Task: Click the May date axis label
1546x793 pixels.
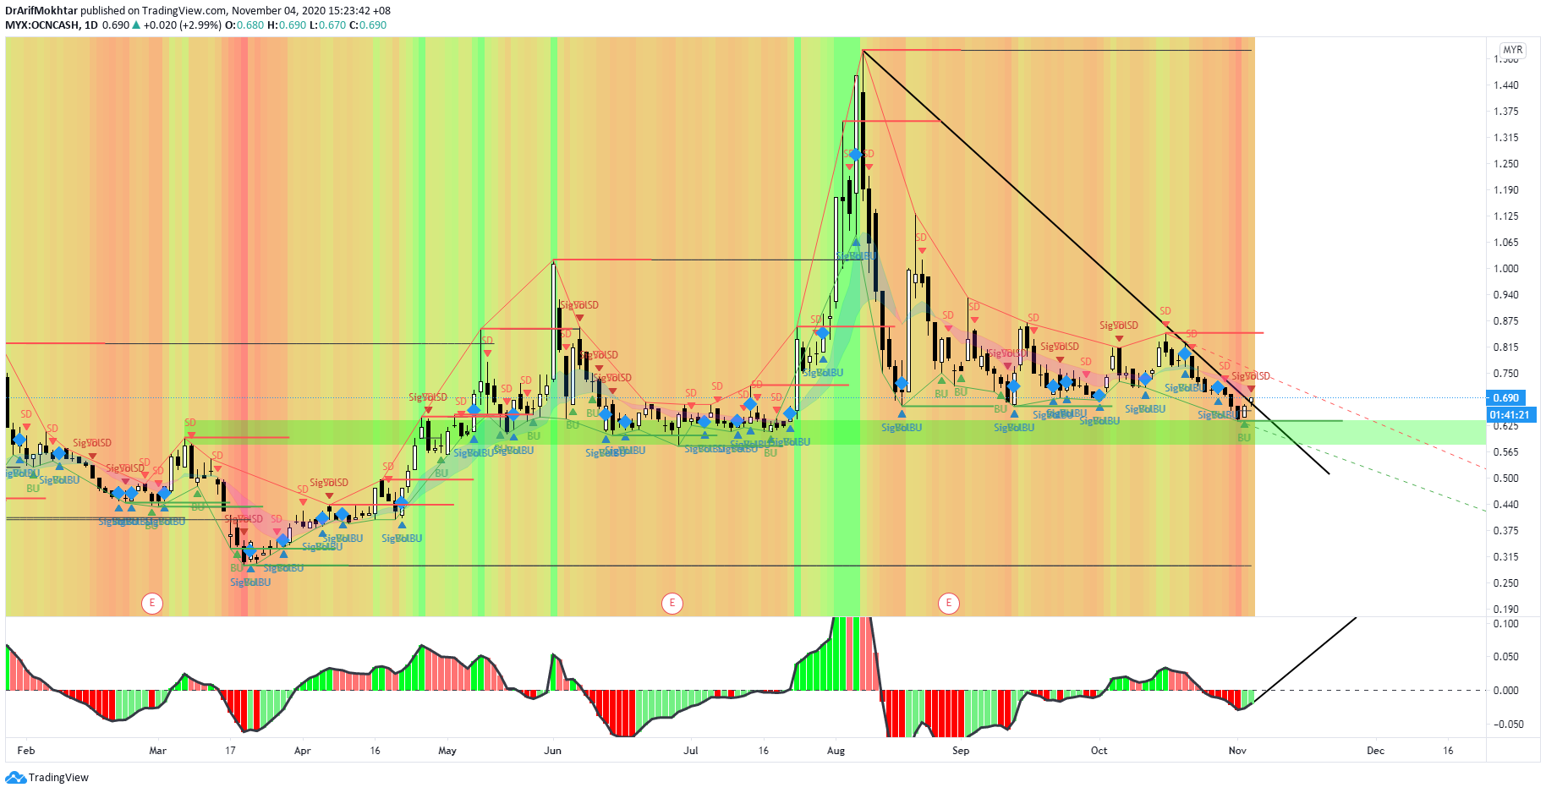Action: click(x=447, y=751)
